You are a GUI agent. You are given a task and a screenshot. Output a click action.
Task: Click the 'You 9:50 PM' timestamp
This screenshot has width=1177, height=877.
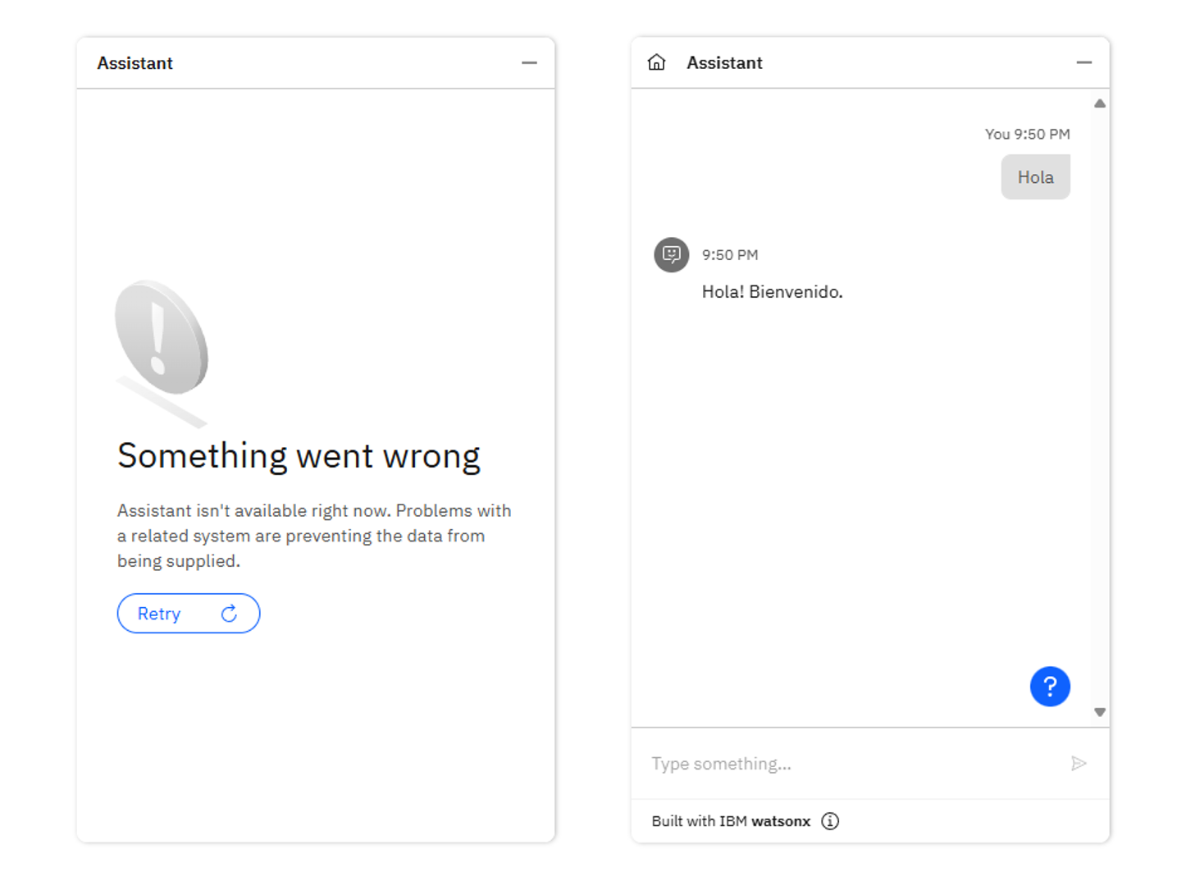(x=1027, y=135)
